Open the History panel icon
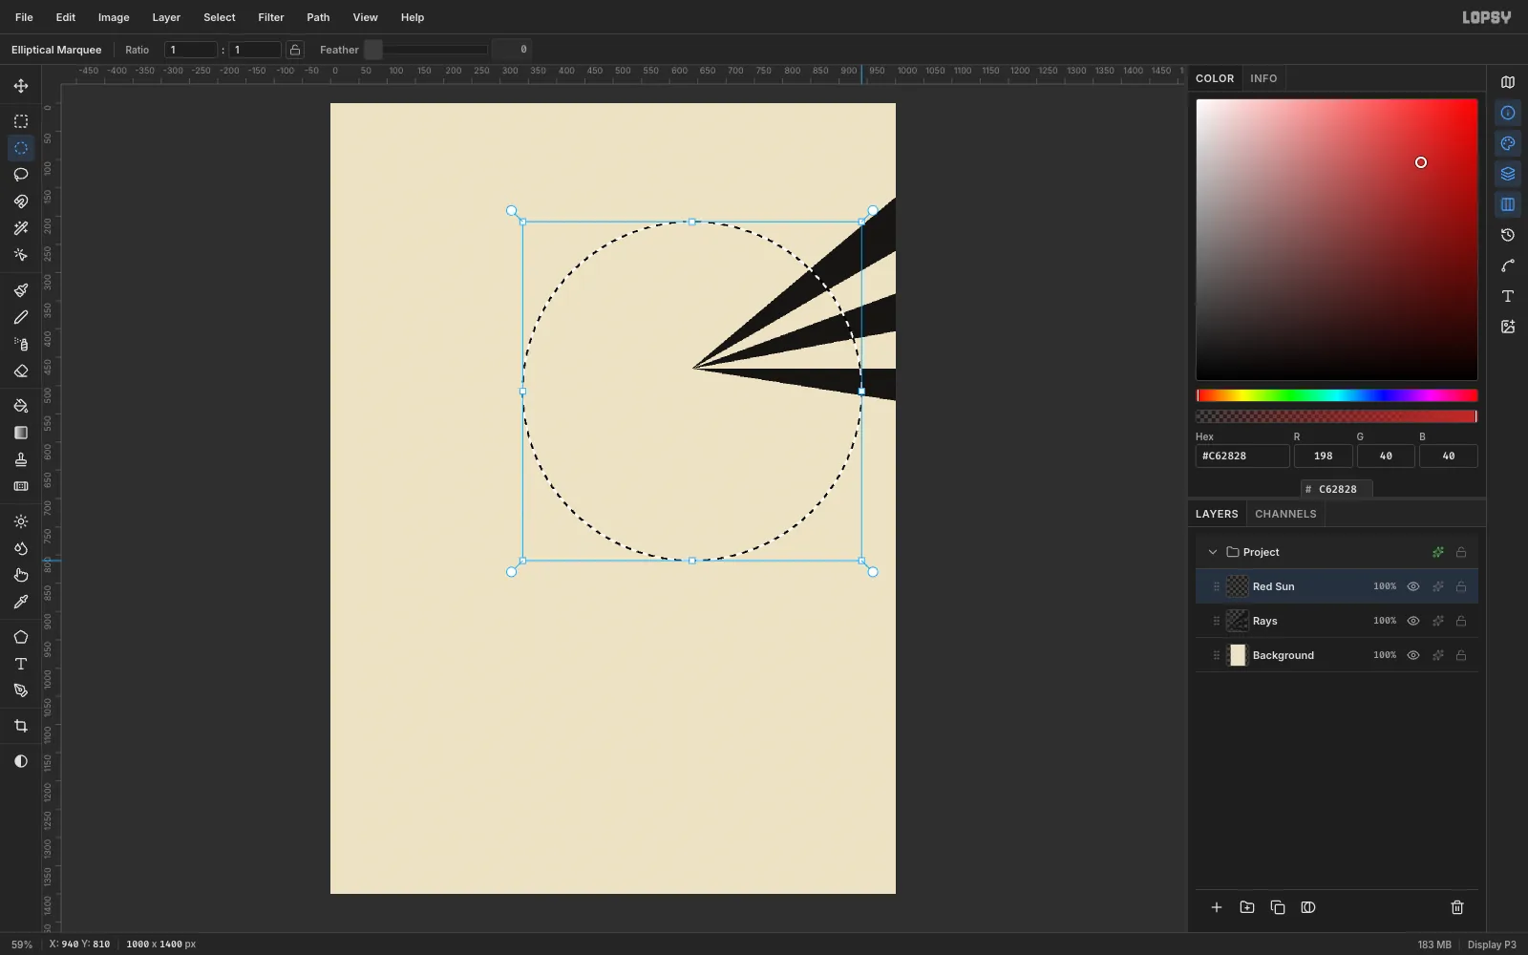 (1508, 235)
